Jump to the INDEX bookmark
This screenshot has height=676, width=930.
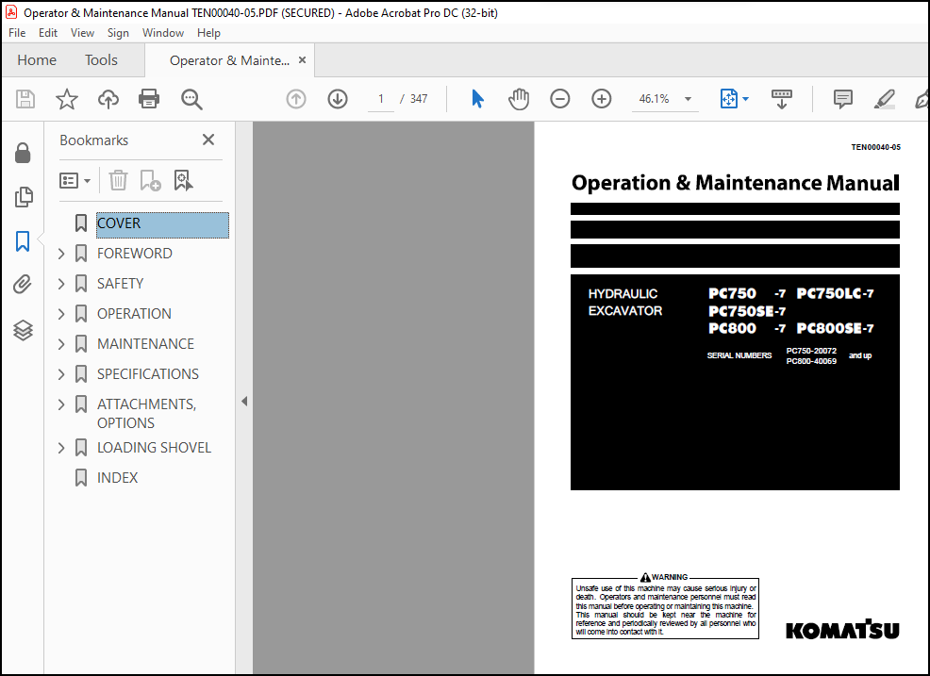pyautogui.click(x=118, y=478)
